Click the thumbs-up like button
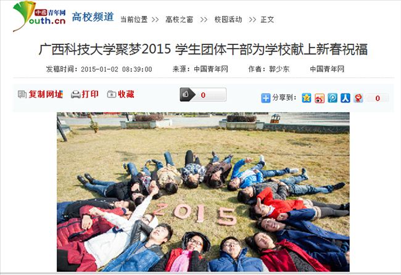Image resolution: width=401 pixels, height=275 pixels. pyautogui.click(x=203, y=94)
